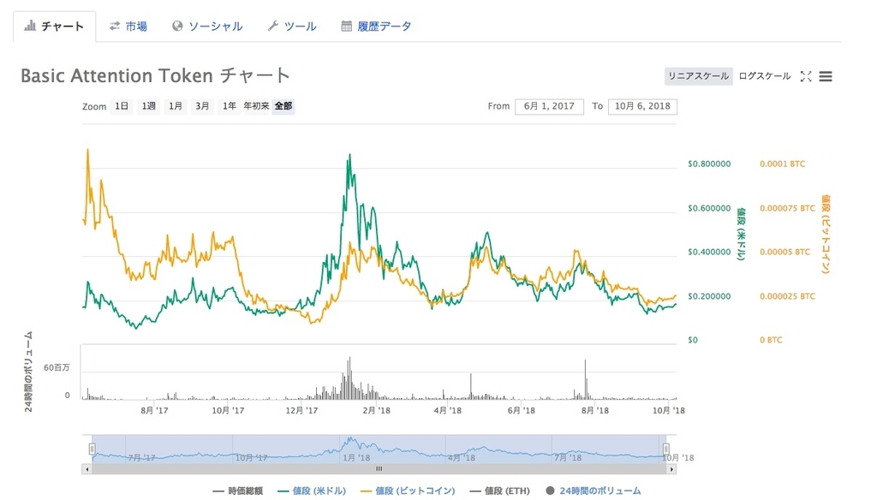Click the 0.0001 BTC axis label

click(783, 164)
